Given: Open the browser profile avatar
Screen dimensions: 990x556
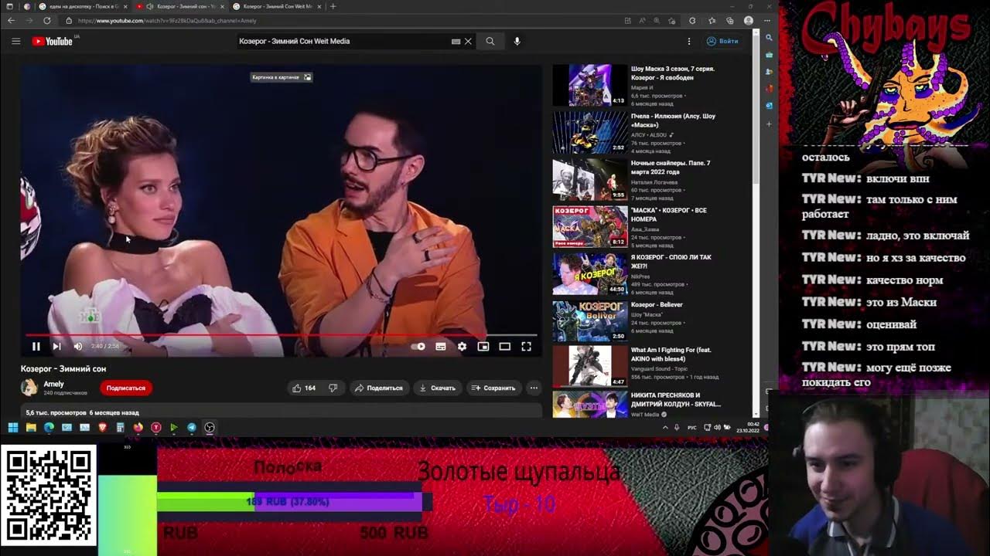Looking at the screenshot, I should 749,21.
